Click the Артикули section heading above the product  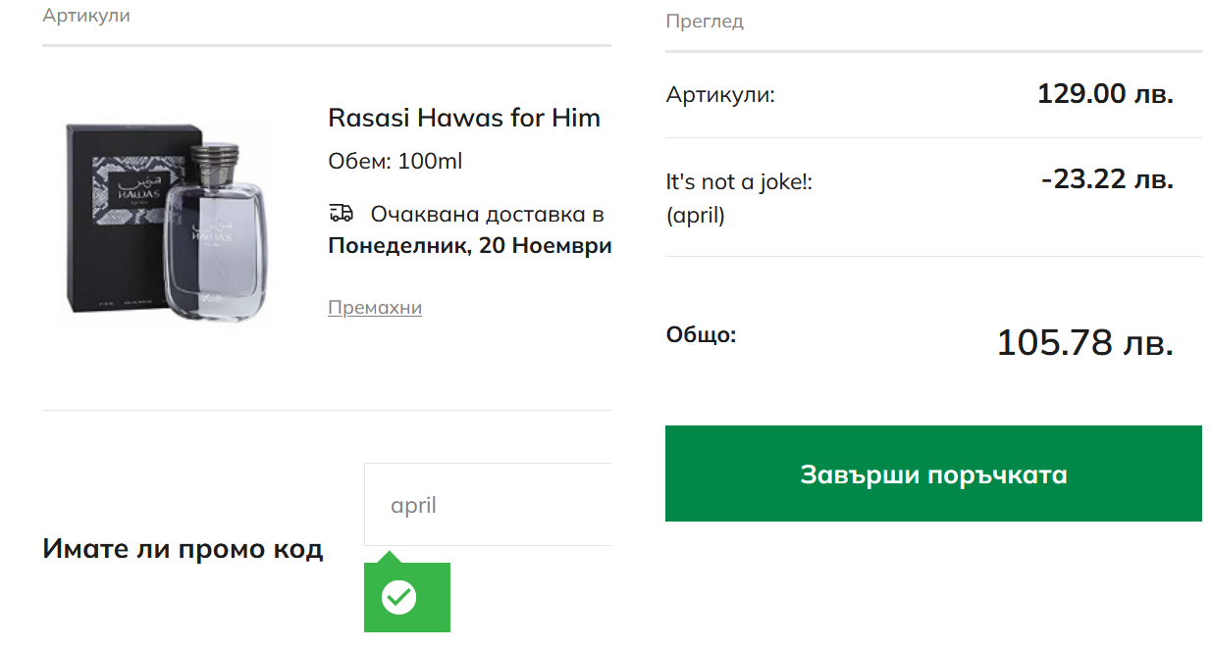coord(86,16)
